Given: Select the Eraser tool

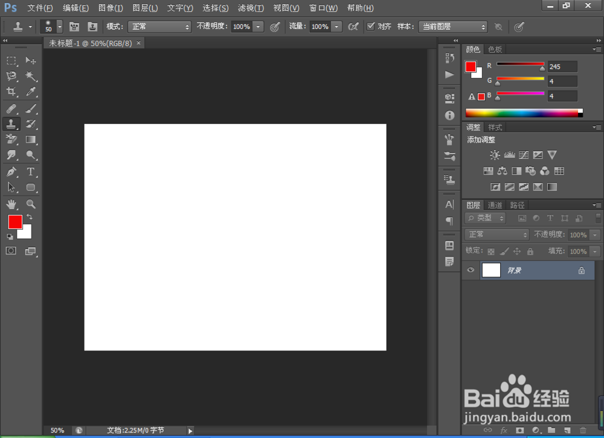Looking at the screenshot, I should 11,140.
